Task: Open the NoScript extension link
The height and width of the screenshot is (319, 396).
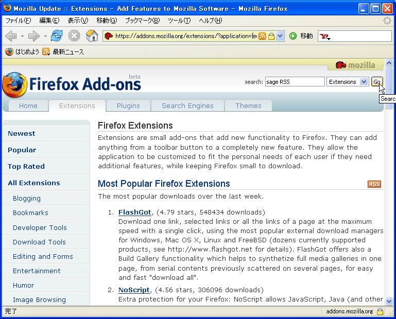Action: 134,290
